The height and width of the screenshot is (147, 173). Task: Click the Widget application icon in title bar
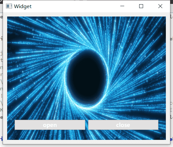pos(9,6)
